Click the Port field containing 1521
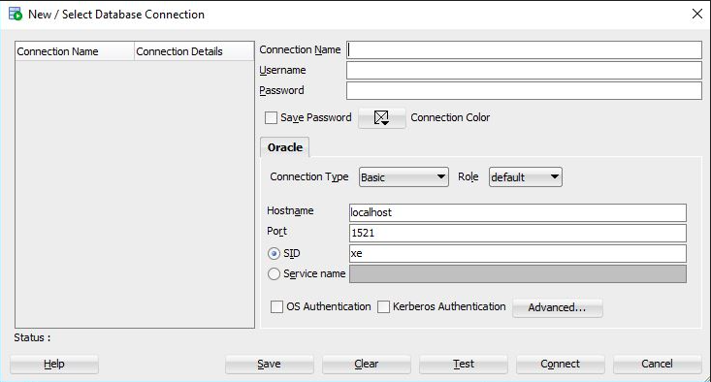The image size is (711, 382). (517, 233)
